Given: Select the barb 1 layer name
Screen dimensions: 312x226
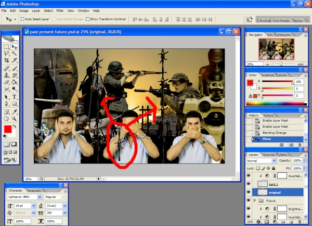Looking at the screenshot, I should (274, 184).
